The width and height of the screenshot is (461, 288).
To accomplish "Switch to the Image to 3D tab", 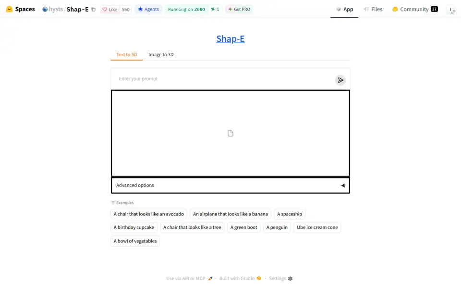I will [x=161, y=54].
